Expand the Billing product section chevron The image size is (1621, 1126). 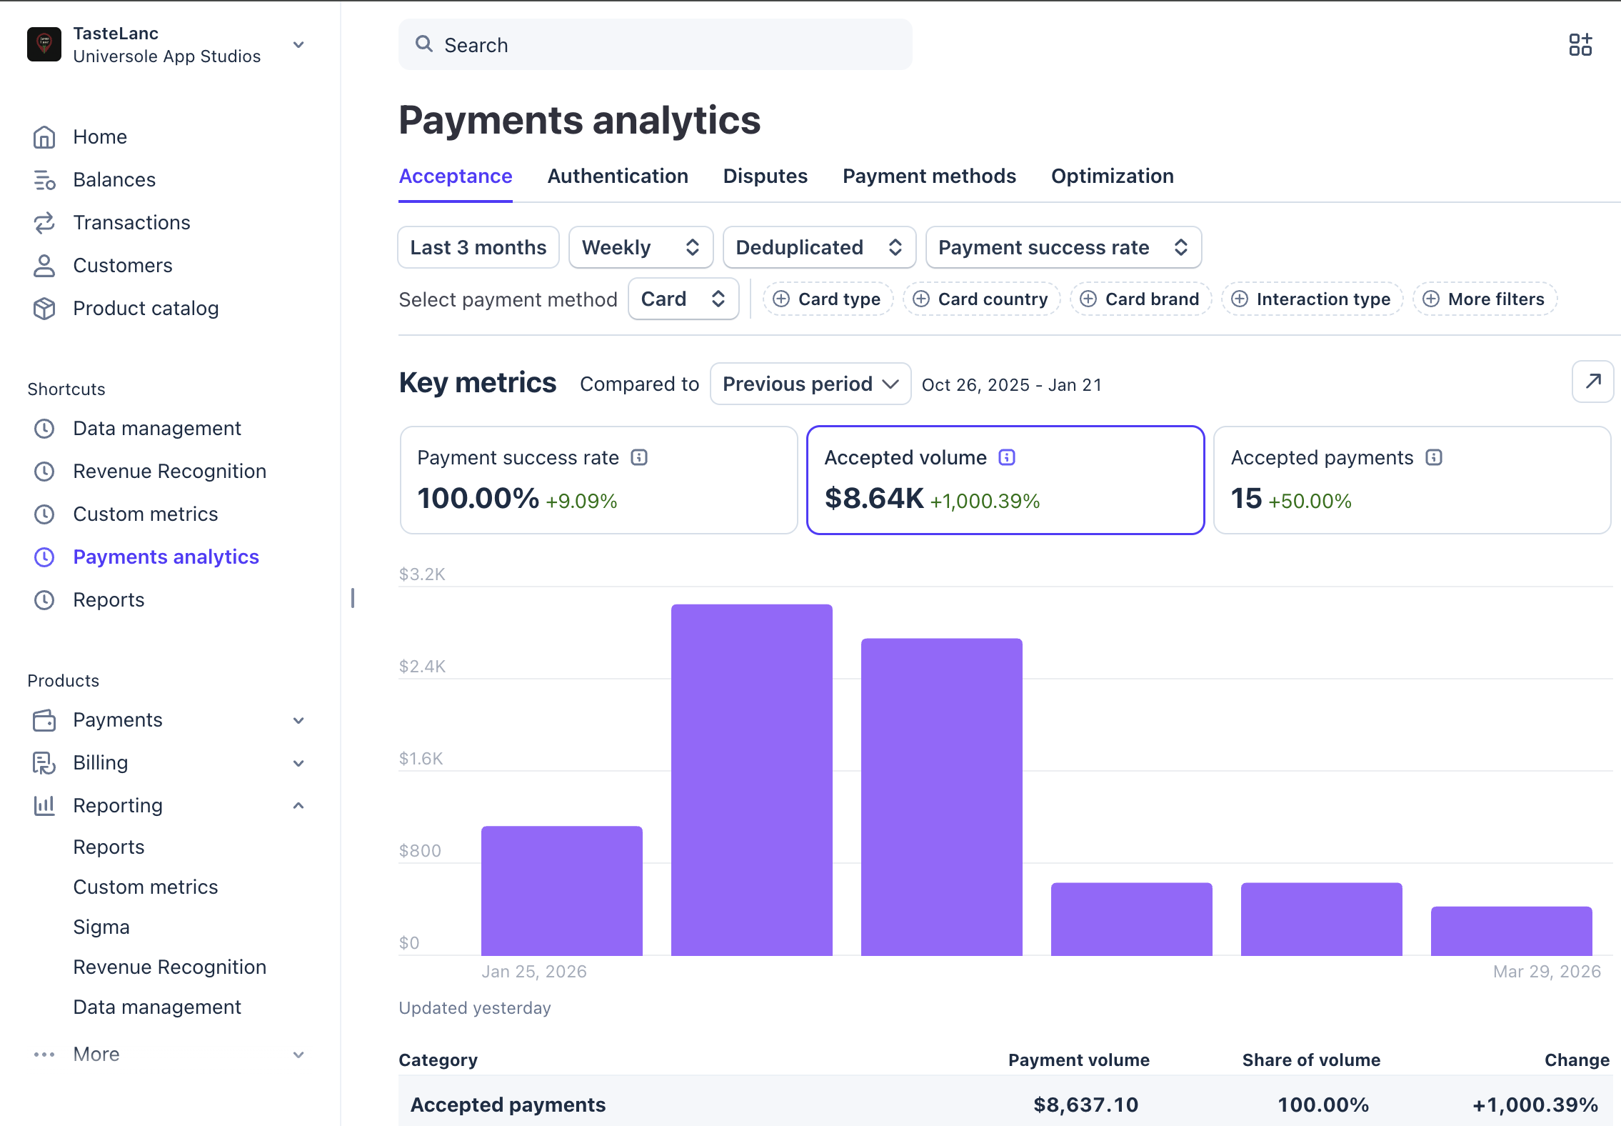coord(299,763)
